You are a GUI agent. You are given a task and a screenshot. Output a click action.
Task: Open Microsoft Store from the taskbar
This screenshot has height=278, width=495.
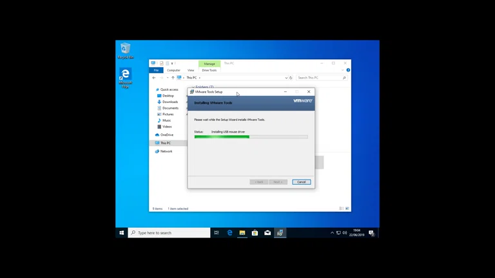click(x=255, y=233)
